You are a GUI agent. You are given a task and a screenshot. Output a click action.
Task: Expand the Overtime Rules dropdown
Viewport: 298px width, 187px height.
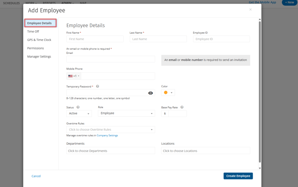coord(111,130)
